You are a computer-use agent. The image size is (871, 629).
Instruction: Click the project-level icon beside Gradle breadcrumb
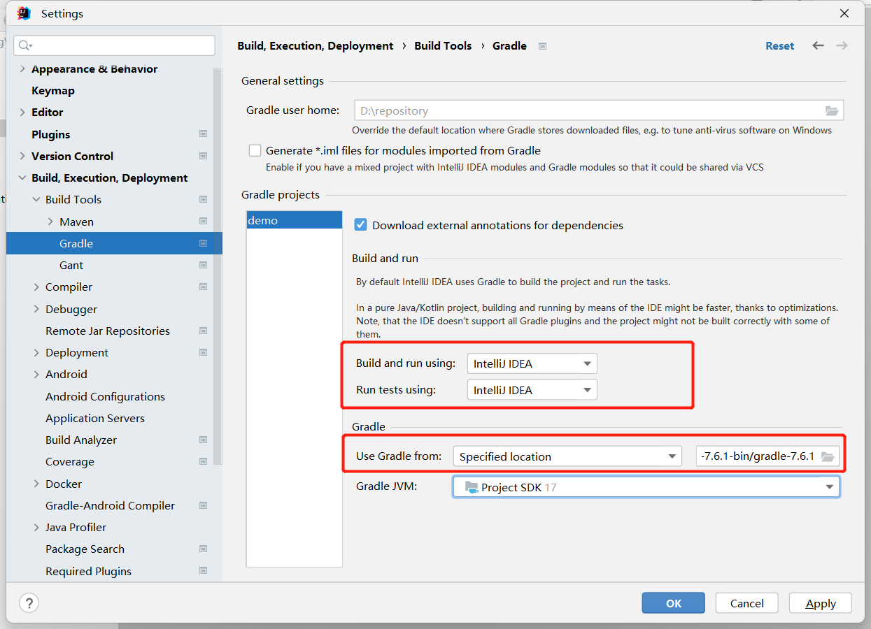pyautogui.click(x=542, y=46)
